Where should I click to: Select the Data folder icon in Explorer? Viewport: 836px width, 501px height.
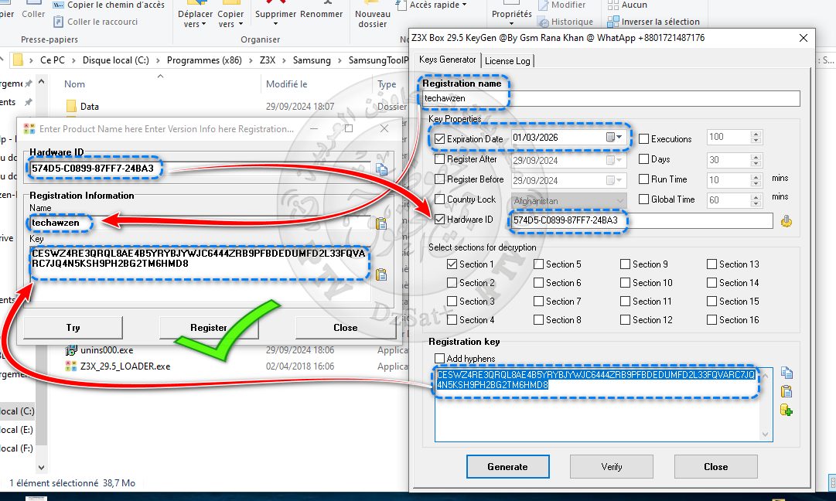pos(71,106)
